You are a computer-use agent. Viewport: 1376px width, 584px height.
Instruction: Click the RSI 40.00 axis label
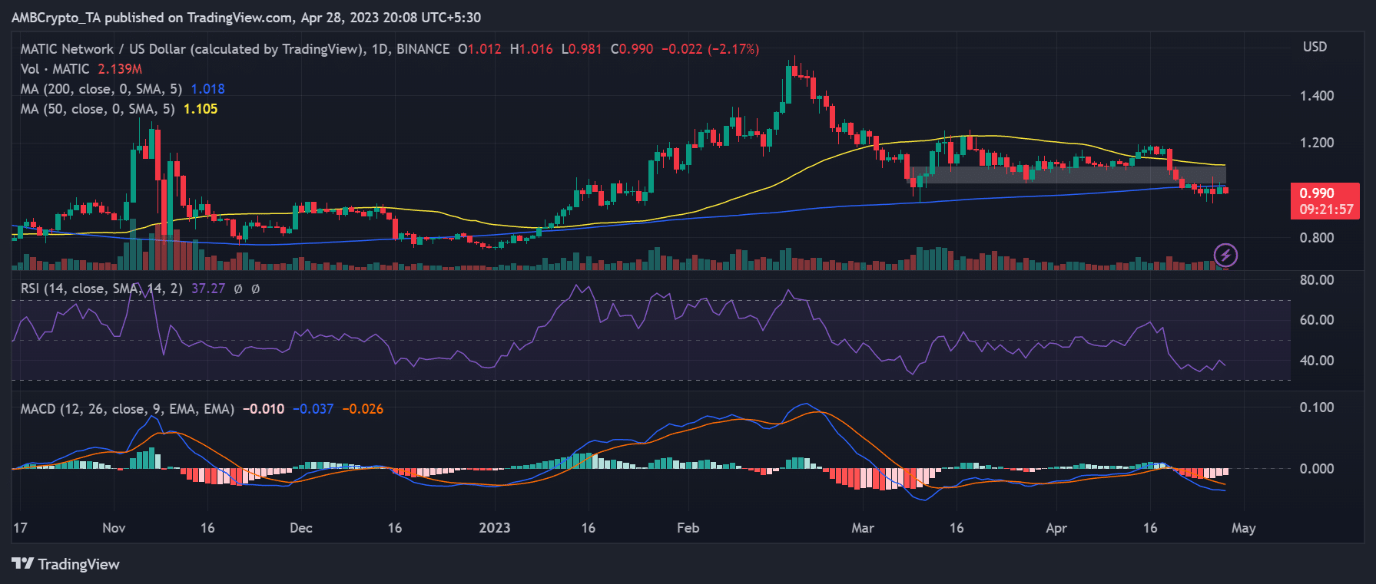coord(1317,361)
